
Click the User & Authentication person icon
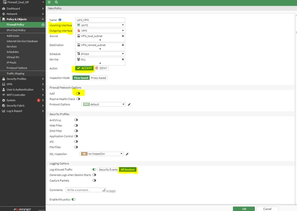(x=4, y=90)
